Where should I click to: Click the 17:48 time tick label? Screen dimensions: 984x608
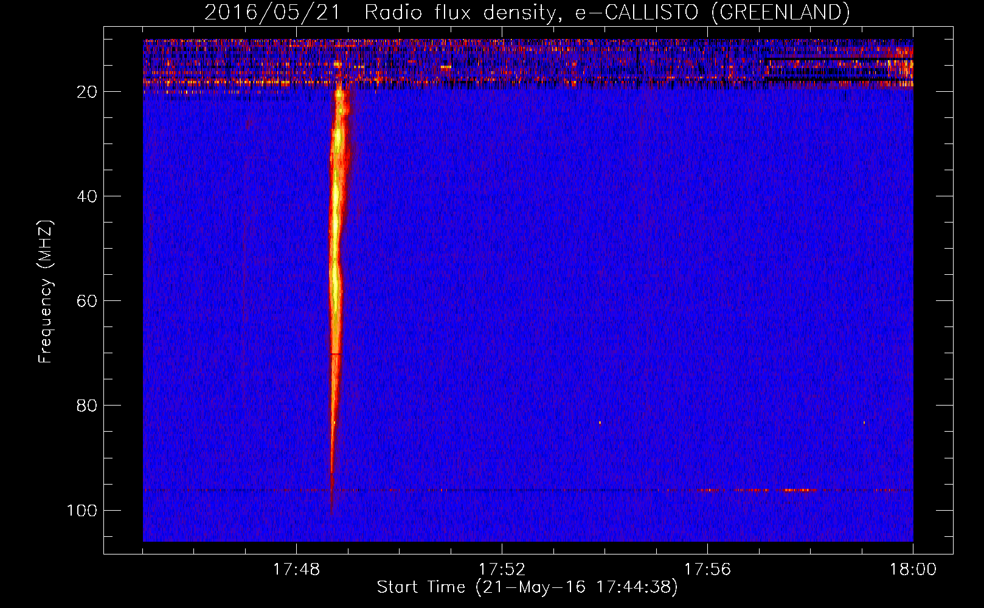click(296, 570)
